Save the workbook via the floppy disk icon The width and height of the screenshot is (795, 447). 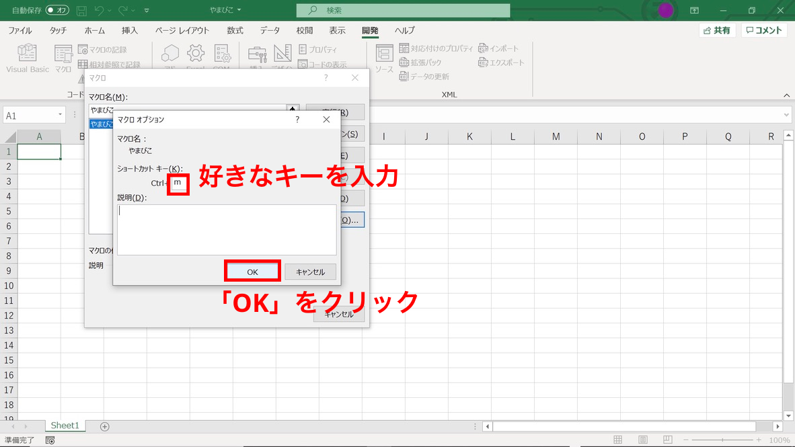click(81, 10)
